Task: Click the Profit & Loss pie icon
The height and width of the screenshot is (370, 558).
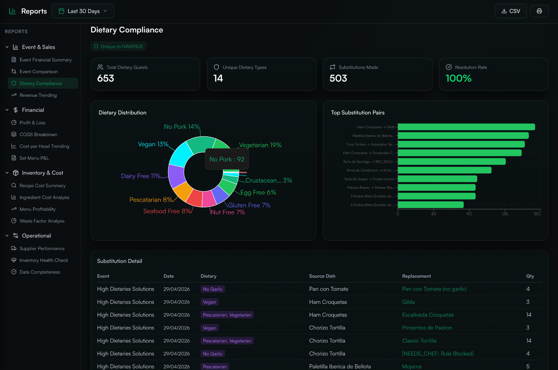Action: coord(14,123)
